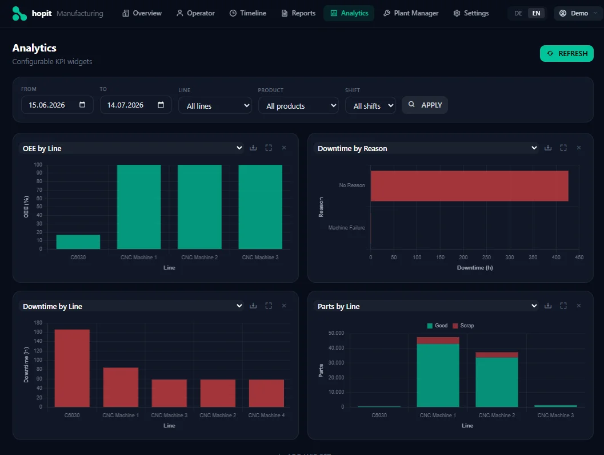Click the hopit Manufacturing brand link
The height and width of the screenshot is (455, 604).
(x=58, y=14)
